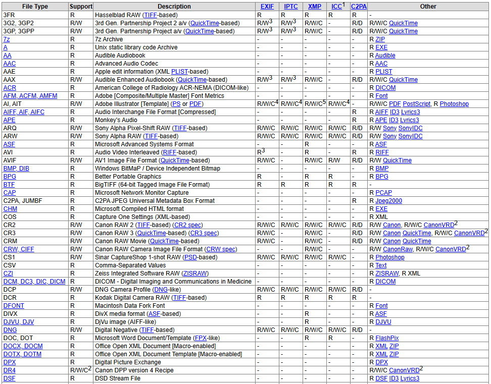Click the APE file type link
Screen dimensions: 491x384
[x=9, y=120]
